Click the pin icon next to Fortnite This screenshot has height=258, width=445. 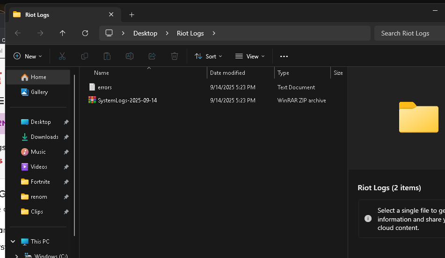66,182
